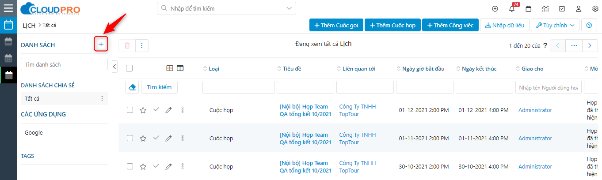Tick the select-all checkbox in the header
The width and height of the screenshot is (602, 180).
coord(129,68)
